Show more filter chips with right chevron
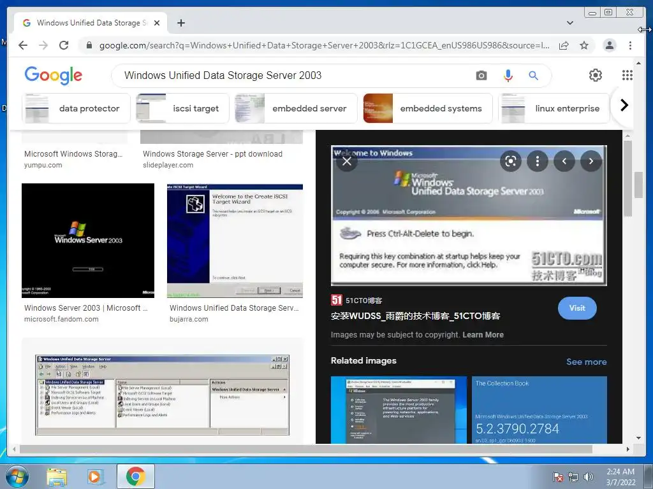653x489 pixels. [624, 105]
